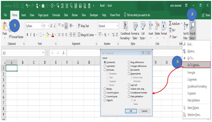
Task: Click the dialog Help question button
Action: (x=143, y=53)
